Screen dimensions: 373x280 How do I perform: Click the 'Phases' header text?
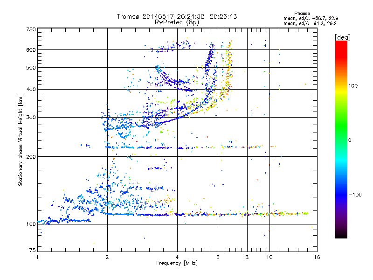[x=302, y=14]
